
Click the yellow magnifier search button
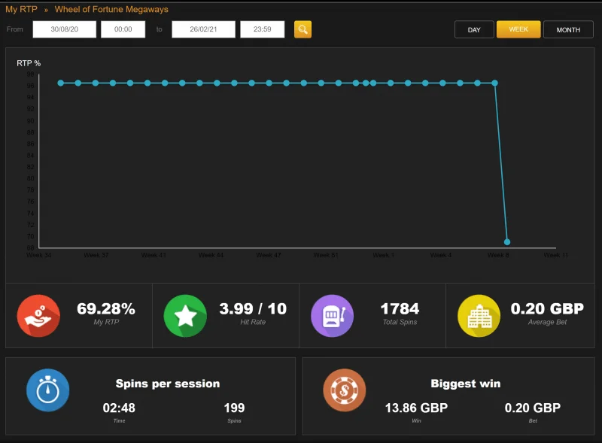303,29
